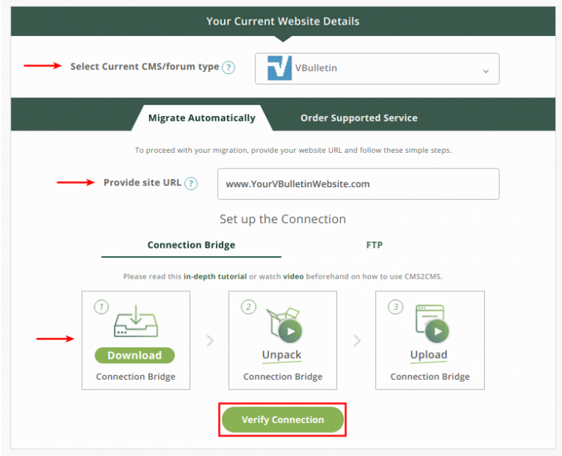Click "Connection Bridge" caption under Upload
Image resolution: width=562 pixels, height=456 pixels.
click(430, 377)
